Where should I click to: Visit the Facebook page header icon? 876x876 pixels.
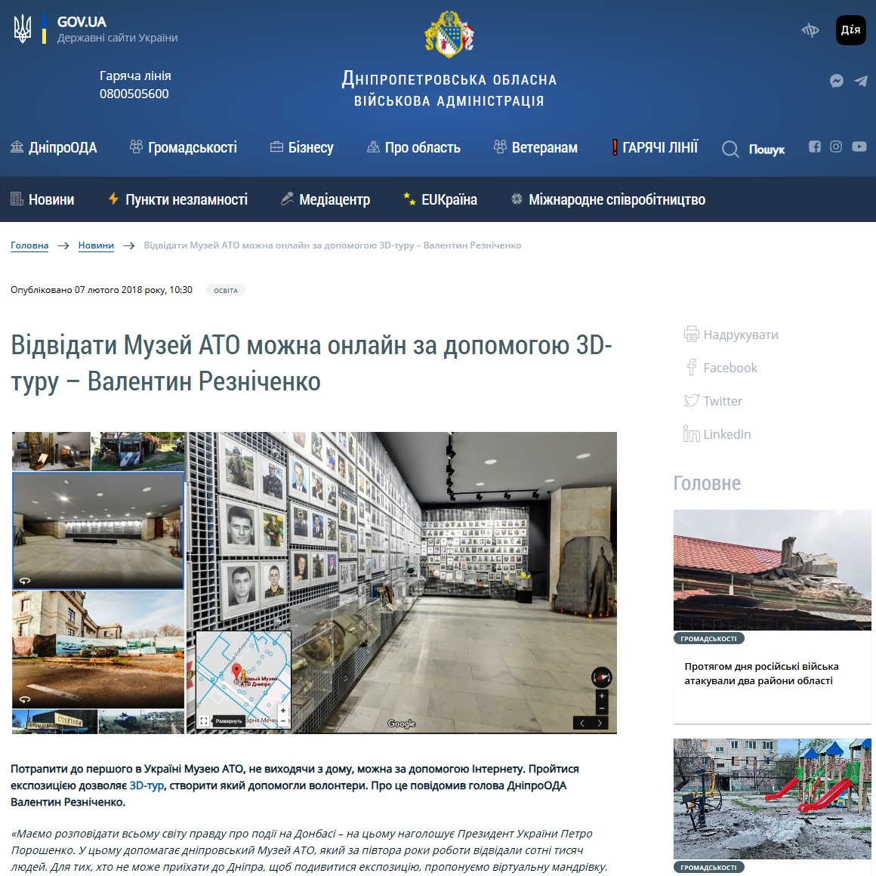click(814, 147)
